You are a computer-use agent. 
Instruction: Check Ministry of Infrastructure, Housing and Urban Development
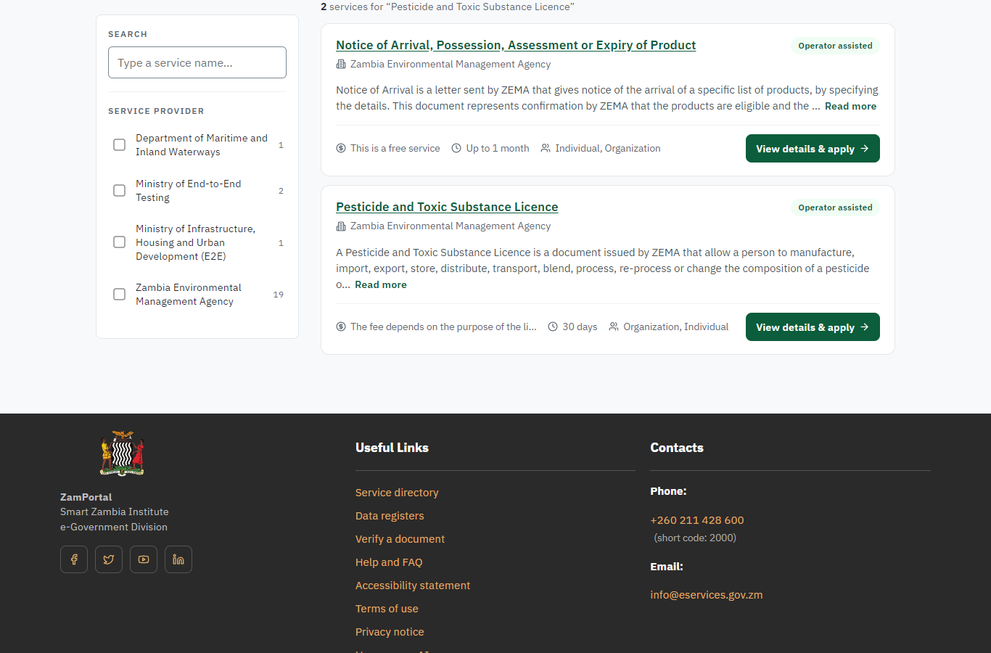120,242
